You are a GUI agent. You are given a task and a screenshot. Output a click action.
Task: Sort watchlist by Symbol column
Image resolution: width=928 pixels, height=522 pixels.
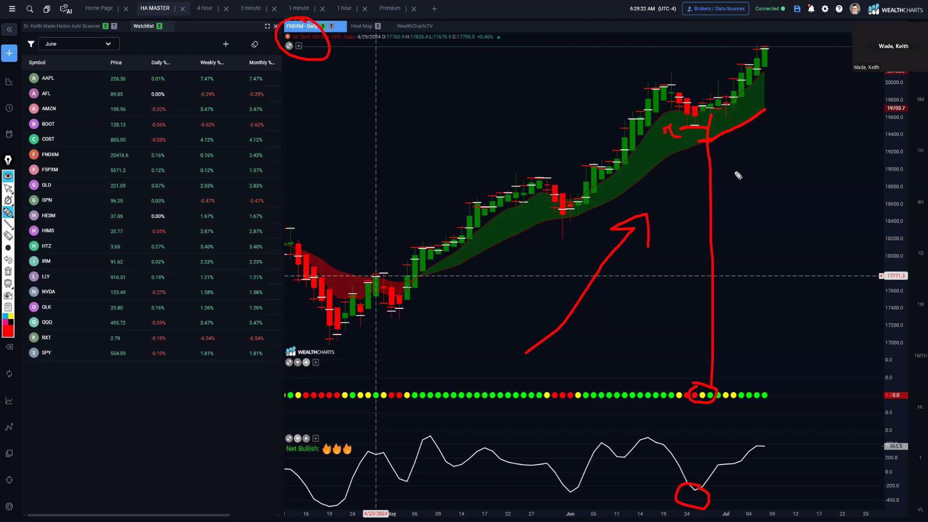(x=37, y=63)
